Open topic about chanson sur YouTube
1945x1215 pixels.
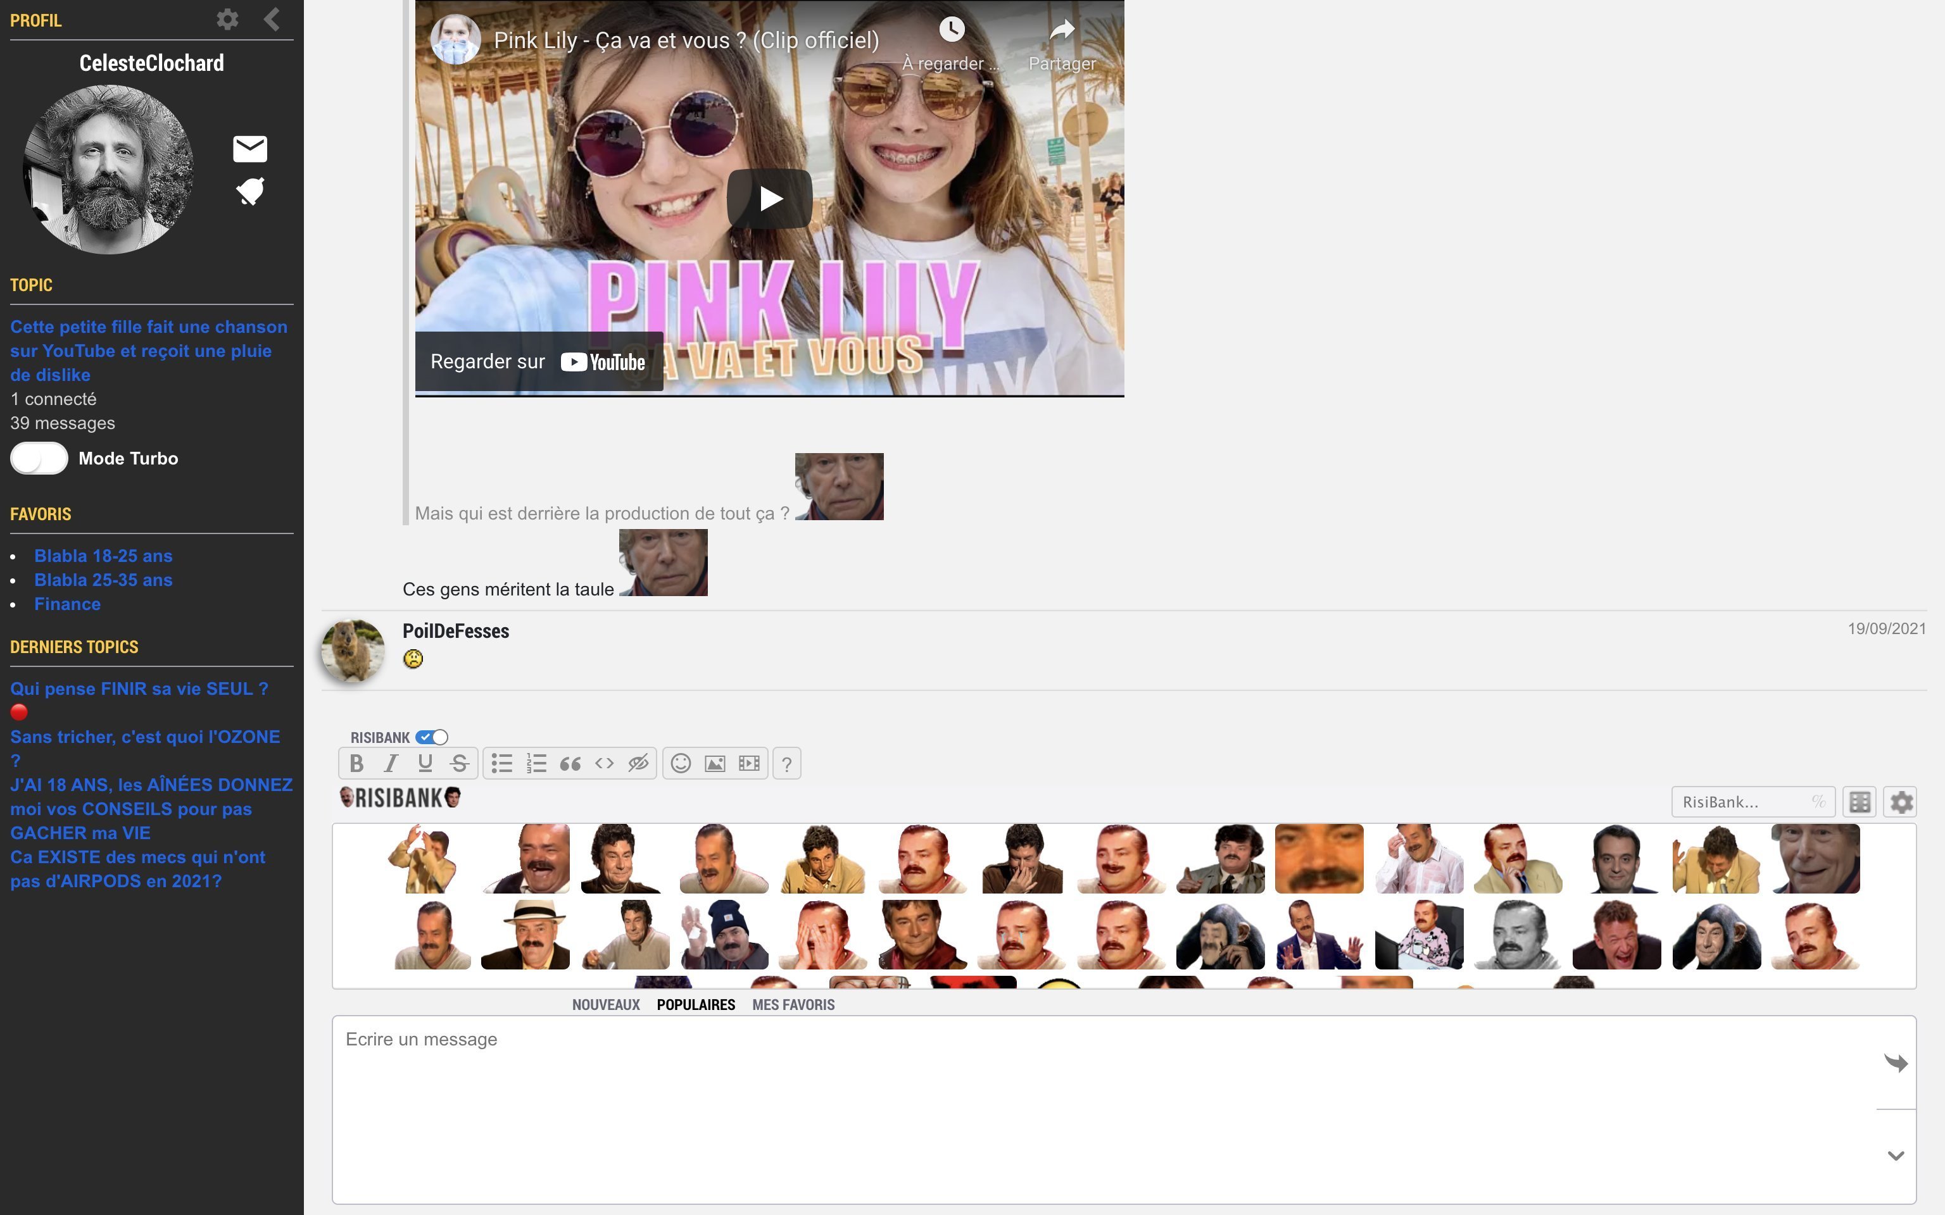point(149,351)
